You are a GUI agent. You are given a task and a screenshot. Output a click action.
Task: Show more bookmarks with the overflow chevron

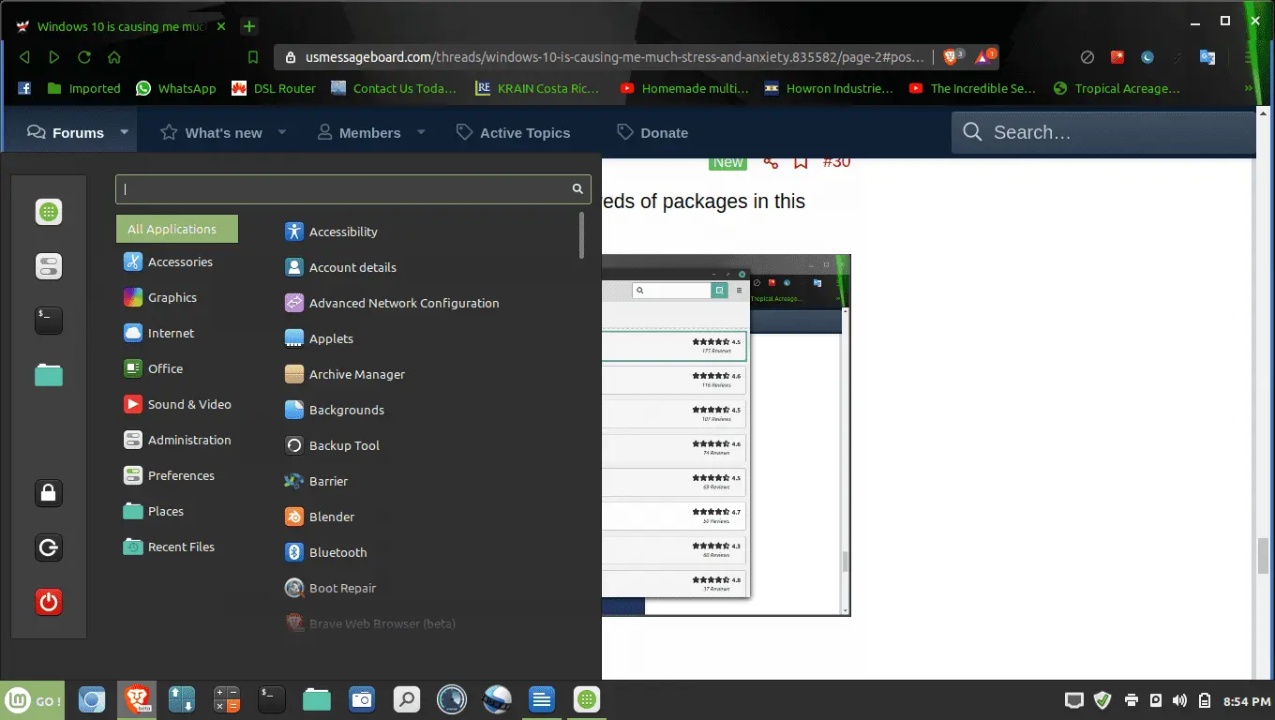[1248, 88]
